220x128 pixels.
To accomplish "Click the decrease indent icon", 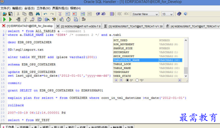I will point(98,14).
